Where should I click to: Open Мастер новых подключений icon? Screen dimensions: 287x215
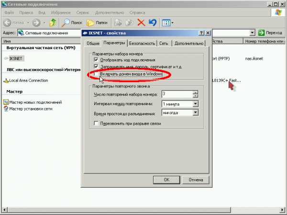pos(6,102)
